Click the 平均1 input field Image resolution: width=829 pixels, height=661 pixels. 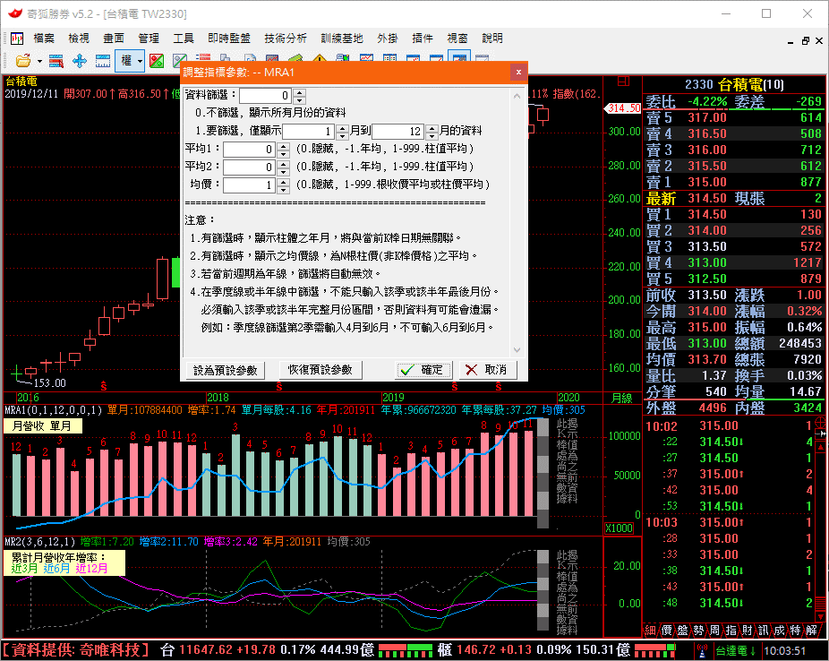[250, 150]
